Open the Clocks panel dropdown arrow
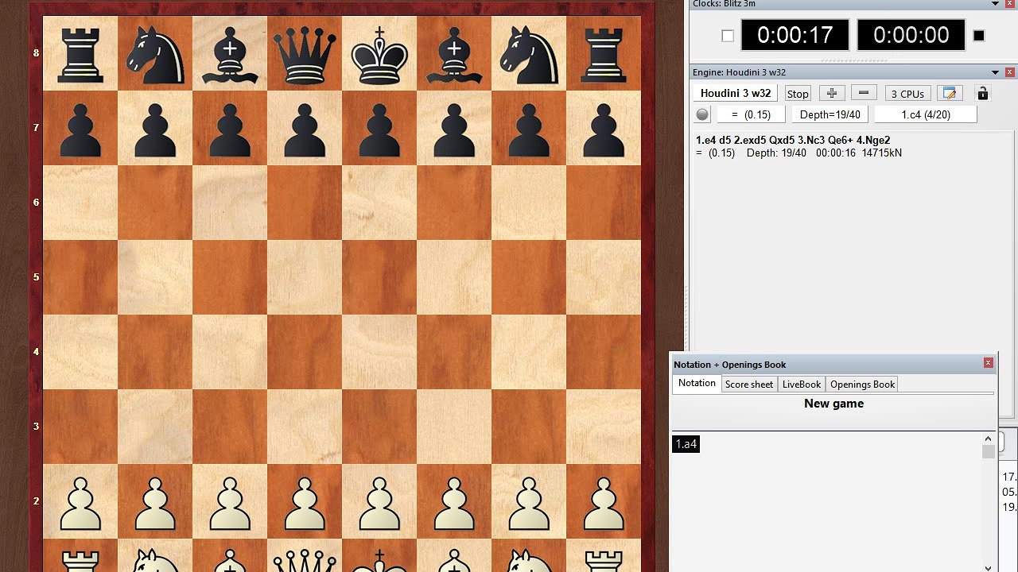The image size is (1018, 572). pyautogui.click(x=995, y=4)
